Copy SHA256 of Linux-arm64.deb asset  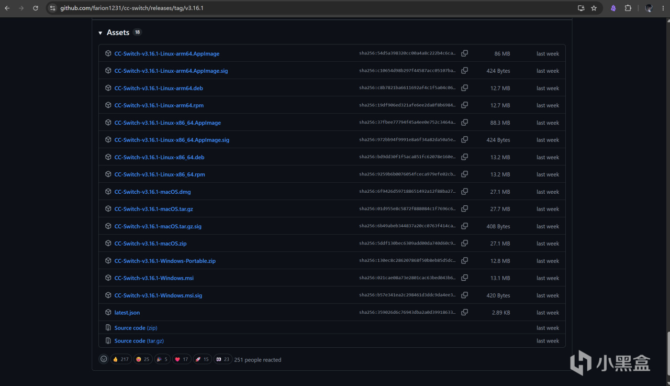[x=464, y=88]
